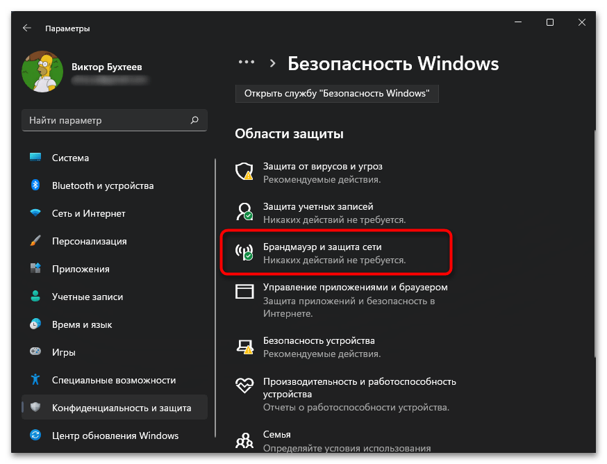Open the Приложения category

pos(115,269)
